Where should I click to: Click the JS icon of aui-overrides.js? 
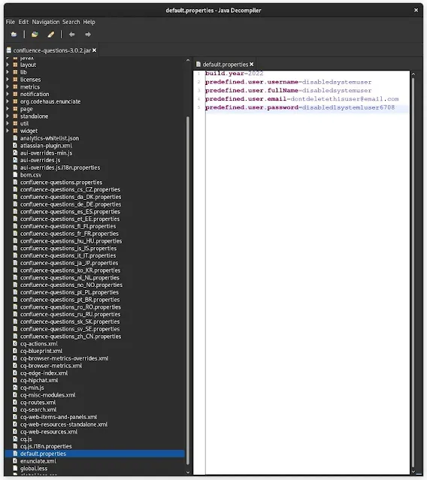point(15,160)
